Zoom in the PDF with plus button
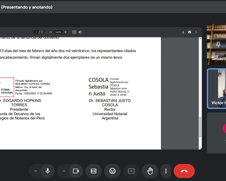This screenshot has height=181, width=226. coord(65,32)
